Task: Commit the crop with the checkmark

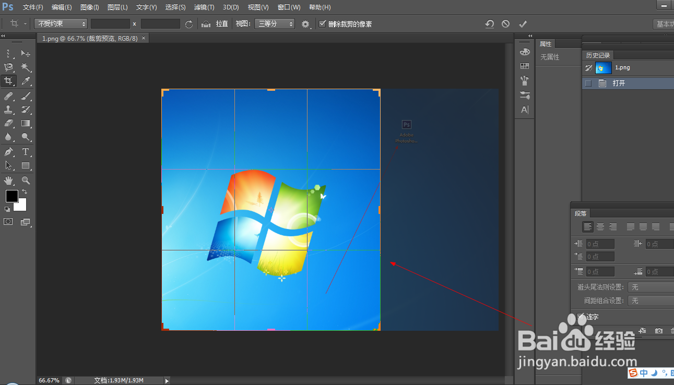Action: (523, 24)
